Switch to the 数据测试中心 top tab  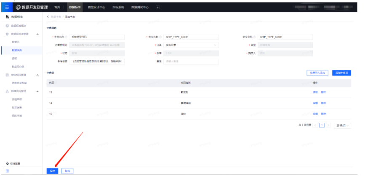[140, 8]
